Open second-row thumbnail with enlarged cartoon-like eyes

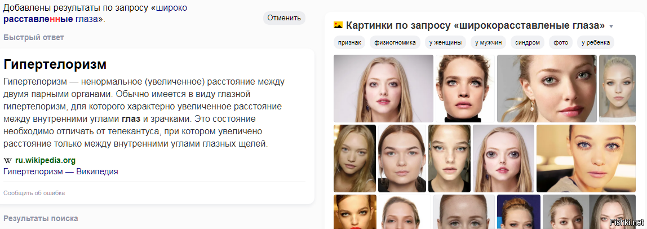(503, 158)
